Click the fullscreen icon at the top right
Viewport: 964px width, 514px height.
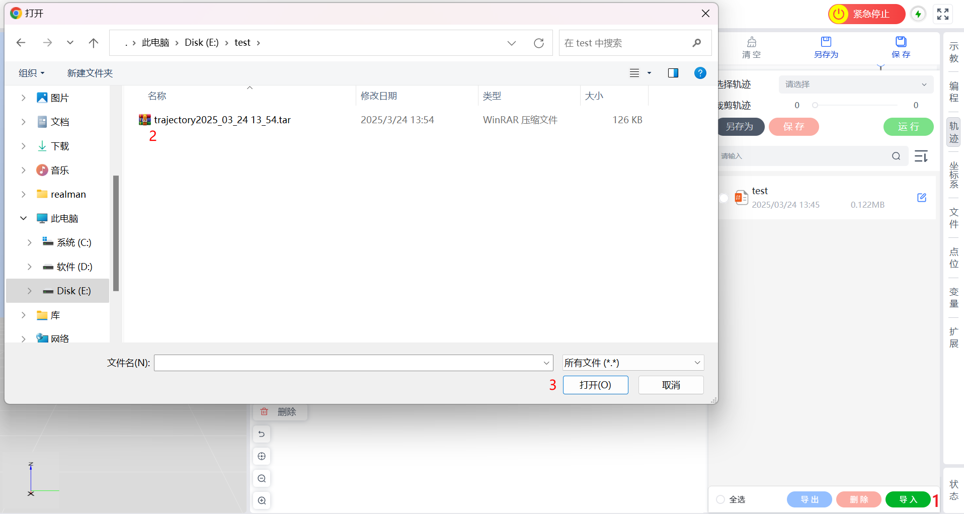pyautogui.click(x=942, y=14)
